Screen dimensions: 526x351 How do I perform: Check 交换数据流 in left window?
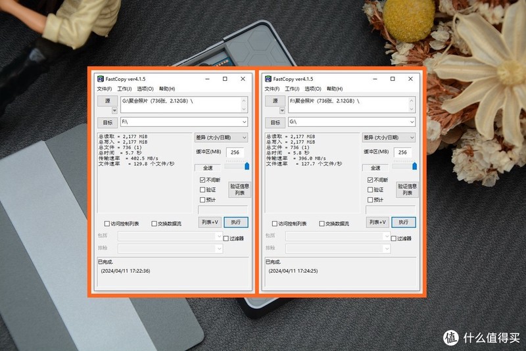click(154, 223)
